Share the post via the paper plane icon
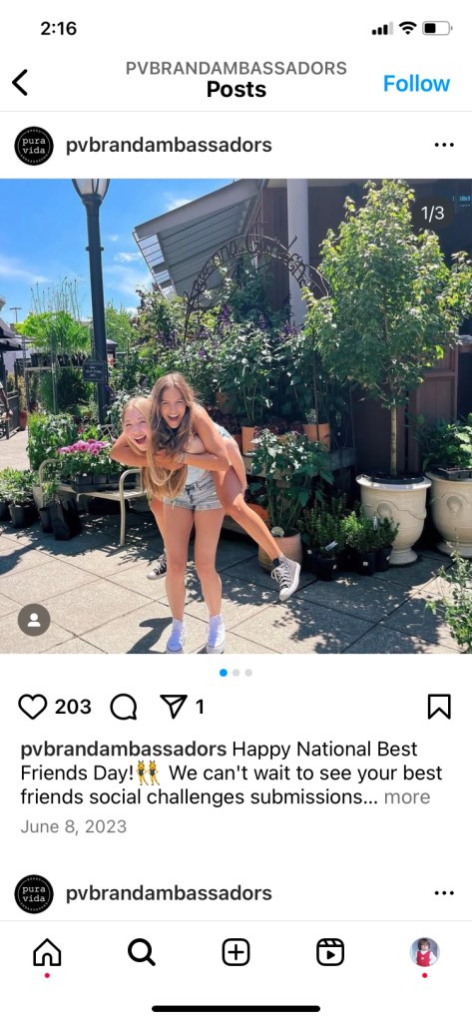Image resolution: width=472 pixels, height=1022 pixels. [174, 707]
